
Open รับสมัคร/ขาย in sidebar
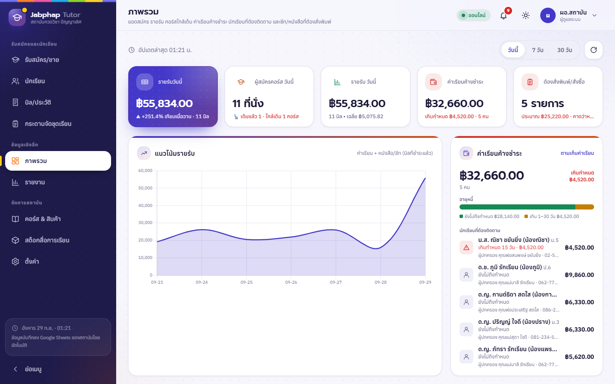pos(58,60)
